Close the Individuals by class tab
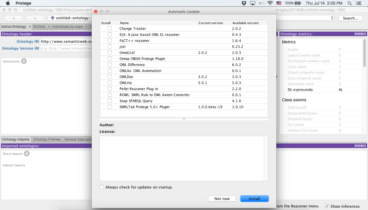Screen dimensions: 368x210 (86, 27)
